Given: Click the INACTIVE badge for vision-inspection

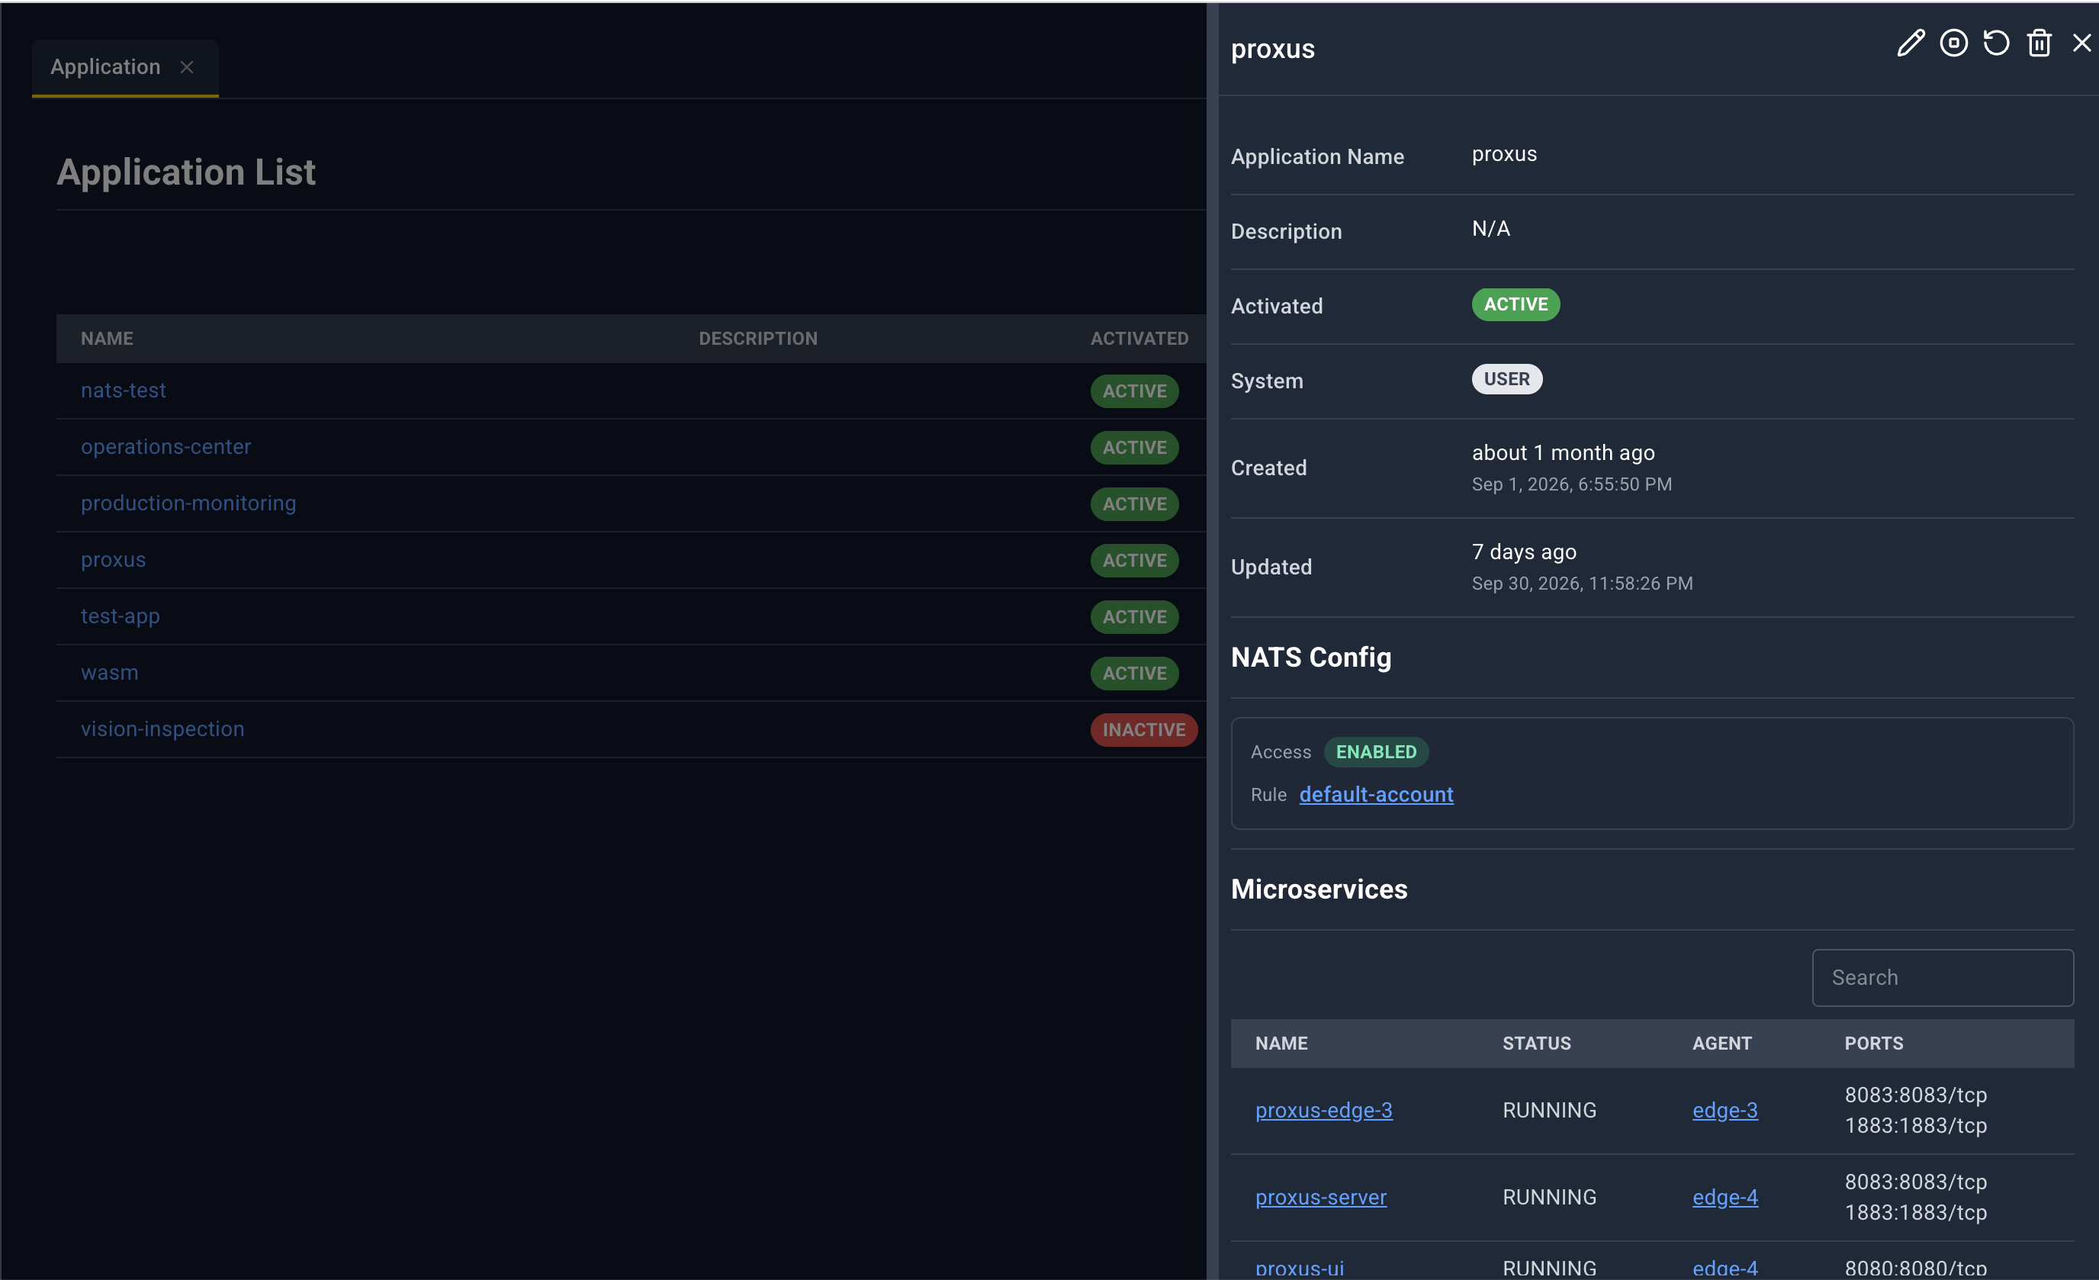Looking at the screenshot, I should tap(1143, 729).
